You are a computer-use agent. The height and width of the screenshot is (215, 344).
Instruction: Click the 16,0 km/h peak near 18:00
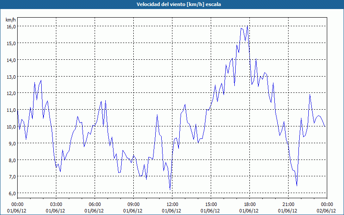click(248, 26)
